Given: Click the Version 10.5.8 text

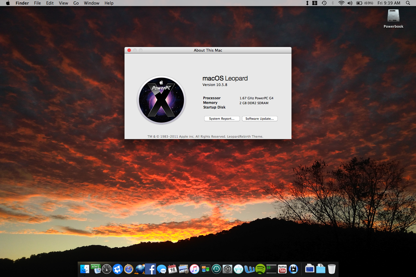Looking at the screenshot, I should 215,85.
